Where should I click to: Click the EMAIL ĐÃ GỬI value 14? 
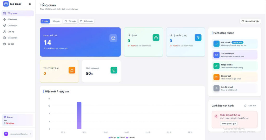pos(48,42)
